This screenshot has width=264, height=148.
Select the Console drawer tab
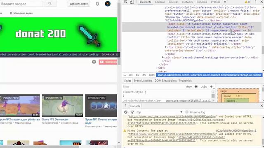[x=135, y=106]
